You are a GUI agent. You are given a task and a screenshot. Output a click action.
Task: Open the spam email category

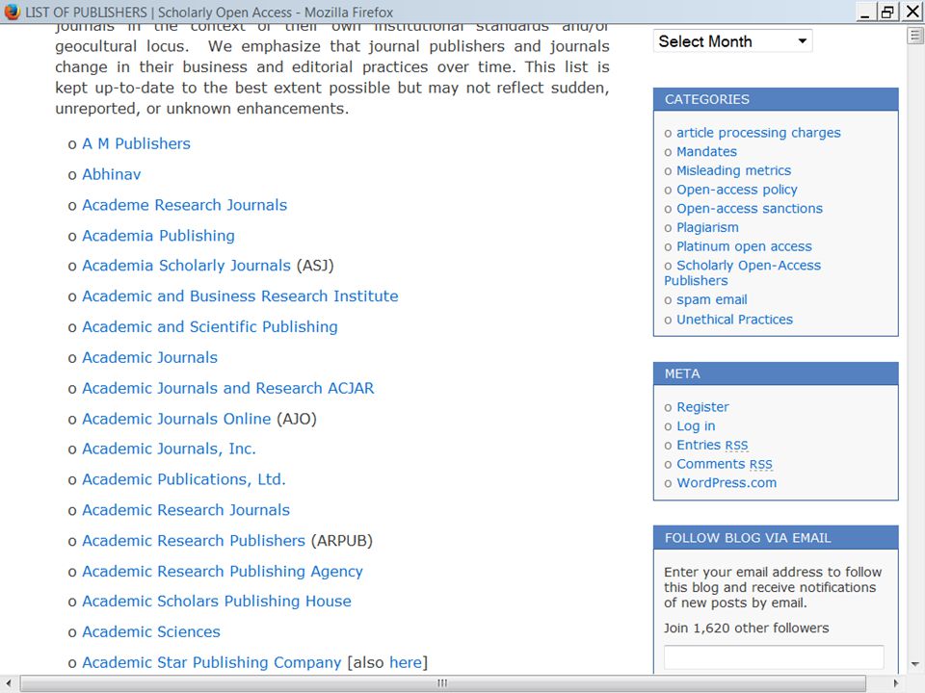(x=711, y=300)
